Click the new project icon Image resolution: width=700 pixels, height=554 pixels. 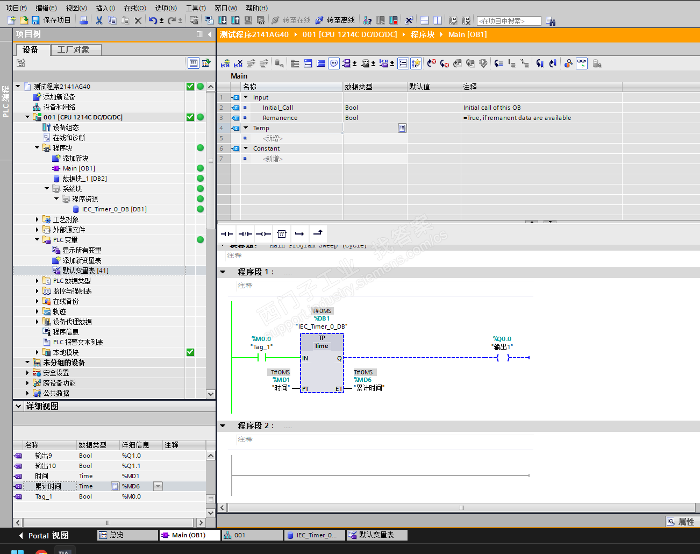point(11,20)
